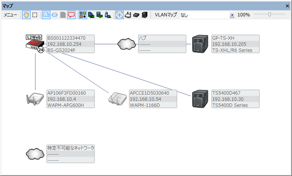The height and width of the screenshot is (176, 292).
Task: Select the GP-TS-XH NAS icon
Action: click(200, 44)
